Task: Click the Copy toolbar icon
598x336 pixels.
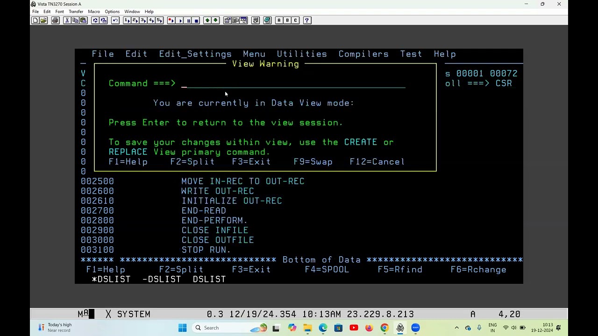Action: (x=75, y=21)
